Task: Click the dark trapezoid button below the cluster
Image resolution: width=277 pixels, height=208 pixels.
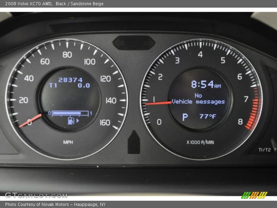Action: point(133,142)
